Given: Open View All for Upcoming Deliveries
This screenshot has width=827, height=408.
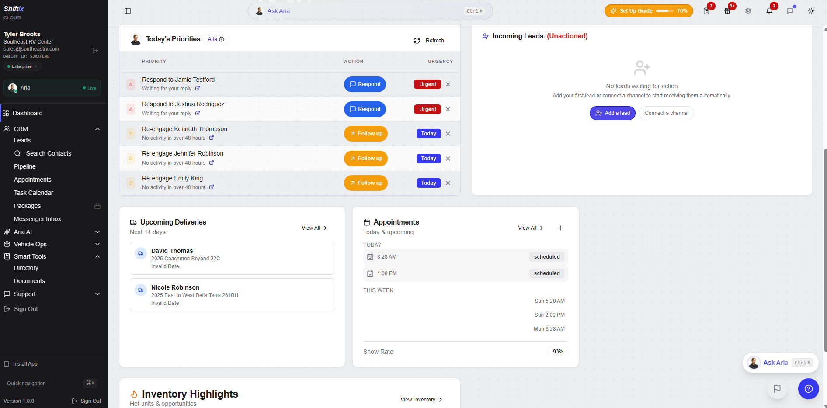Looking at the screenshot, I should tap(314, 228).
